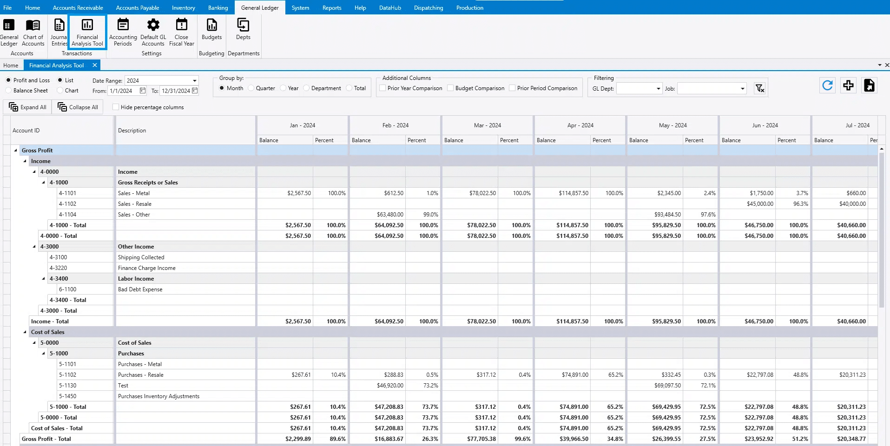Enable the Prior Year Comparison checkbox

(x=382, y=88)
